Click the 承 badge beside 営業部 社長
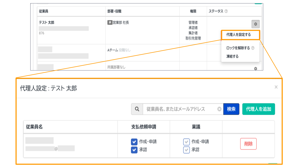Screen dimensions: 298x167 click(110, 23)
